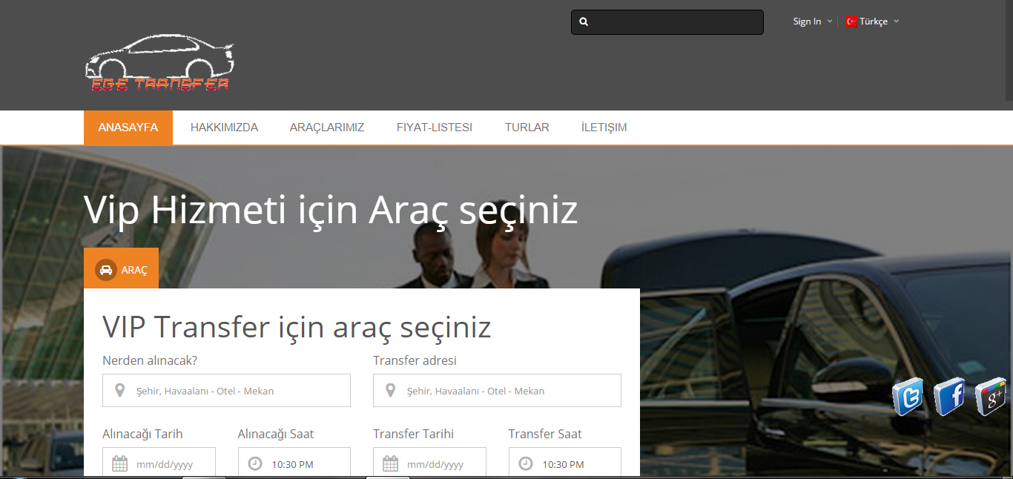Select the ARAÇ tab

[x=122, y=270]
